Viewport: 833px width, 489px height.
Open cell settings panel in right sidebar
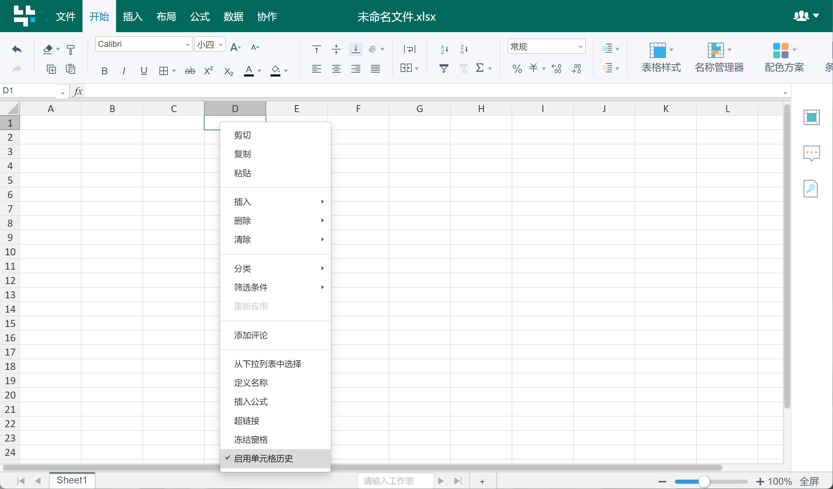tap(811, 117)
